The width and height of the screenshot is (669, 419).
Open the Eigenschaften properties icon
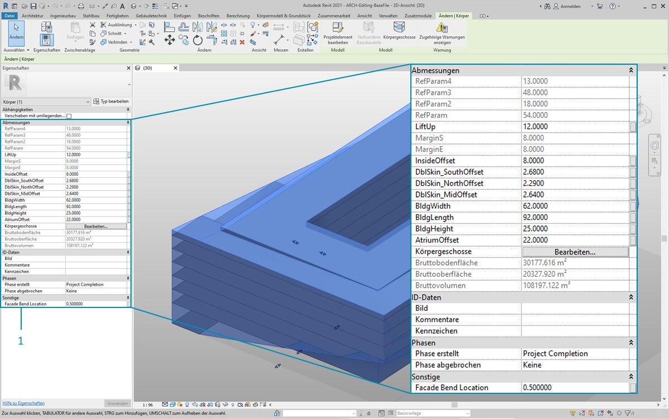[x=46, y=40]
